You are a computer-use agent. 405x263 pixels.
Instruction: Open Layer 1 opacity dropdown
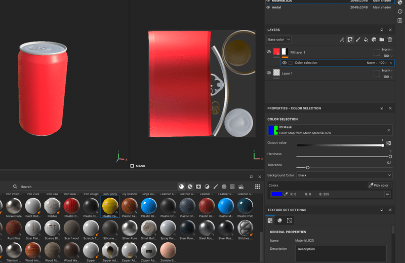click(x=388, y=77)
